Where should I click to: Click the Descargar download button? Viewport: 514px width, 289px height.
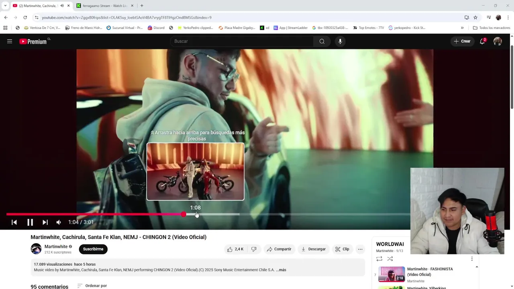[313, 249]
